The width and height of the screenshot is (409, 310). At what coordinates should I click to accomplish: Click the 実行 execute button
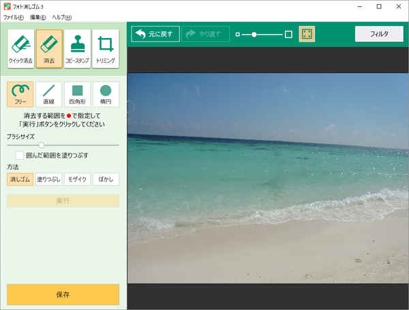pyautogui.click(x=63, y=201)
